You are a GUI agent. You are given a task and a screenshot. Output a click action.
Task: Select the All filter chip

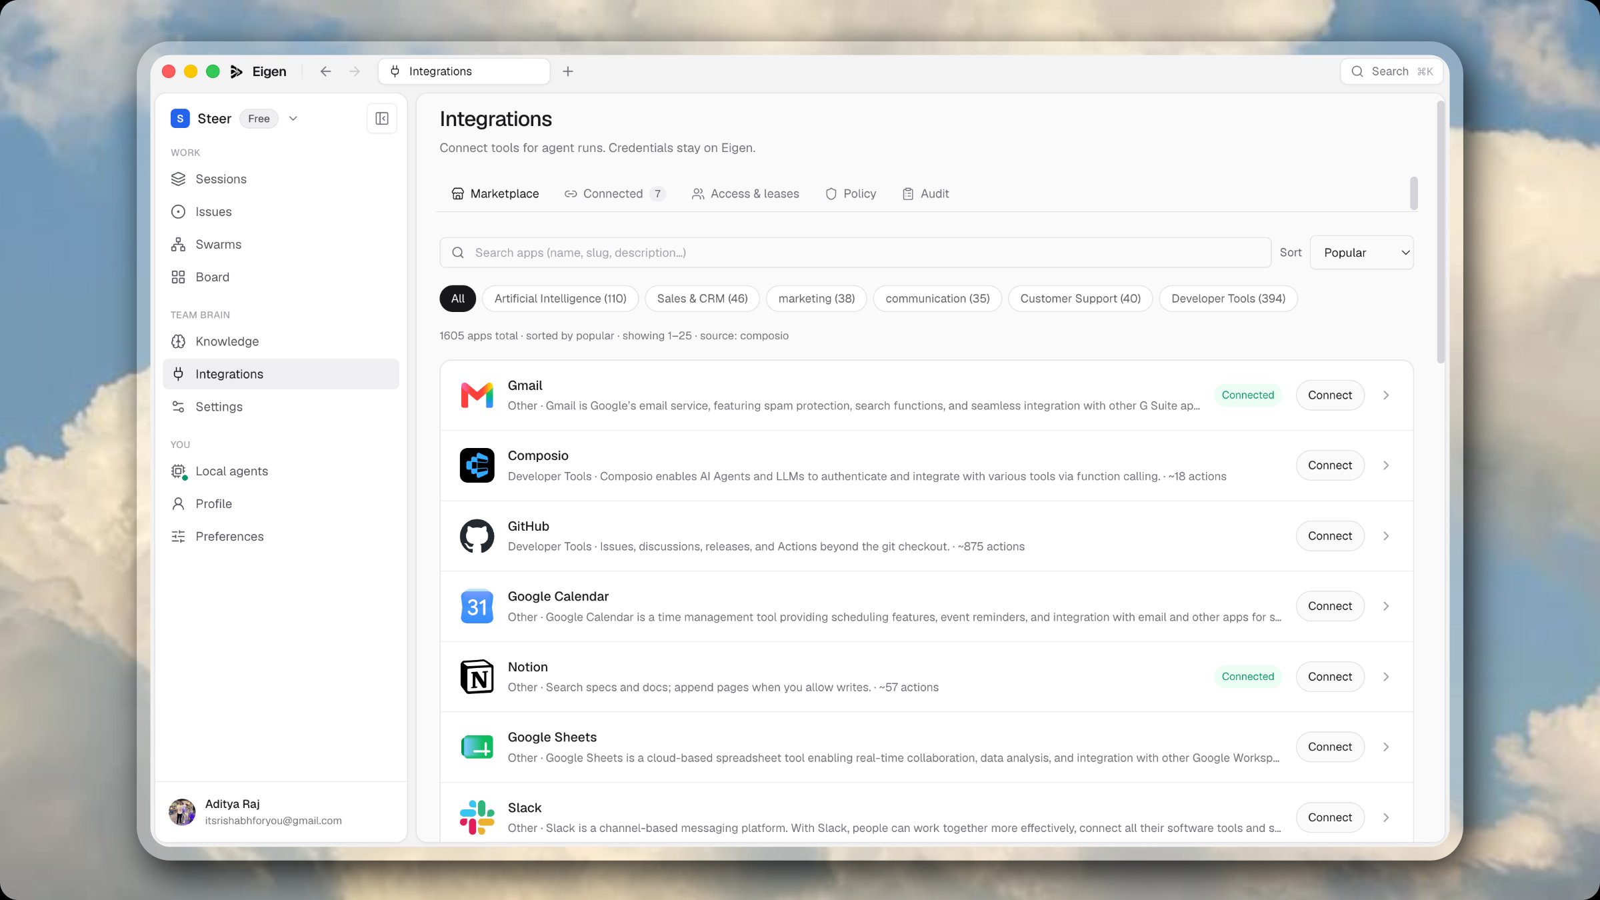[x=458, y=299]
